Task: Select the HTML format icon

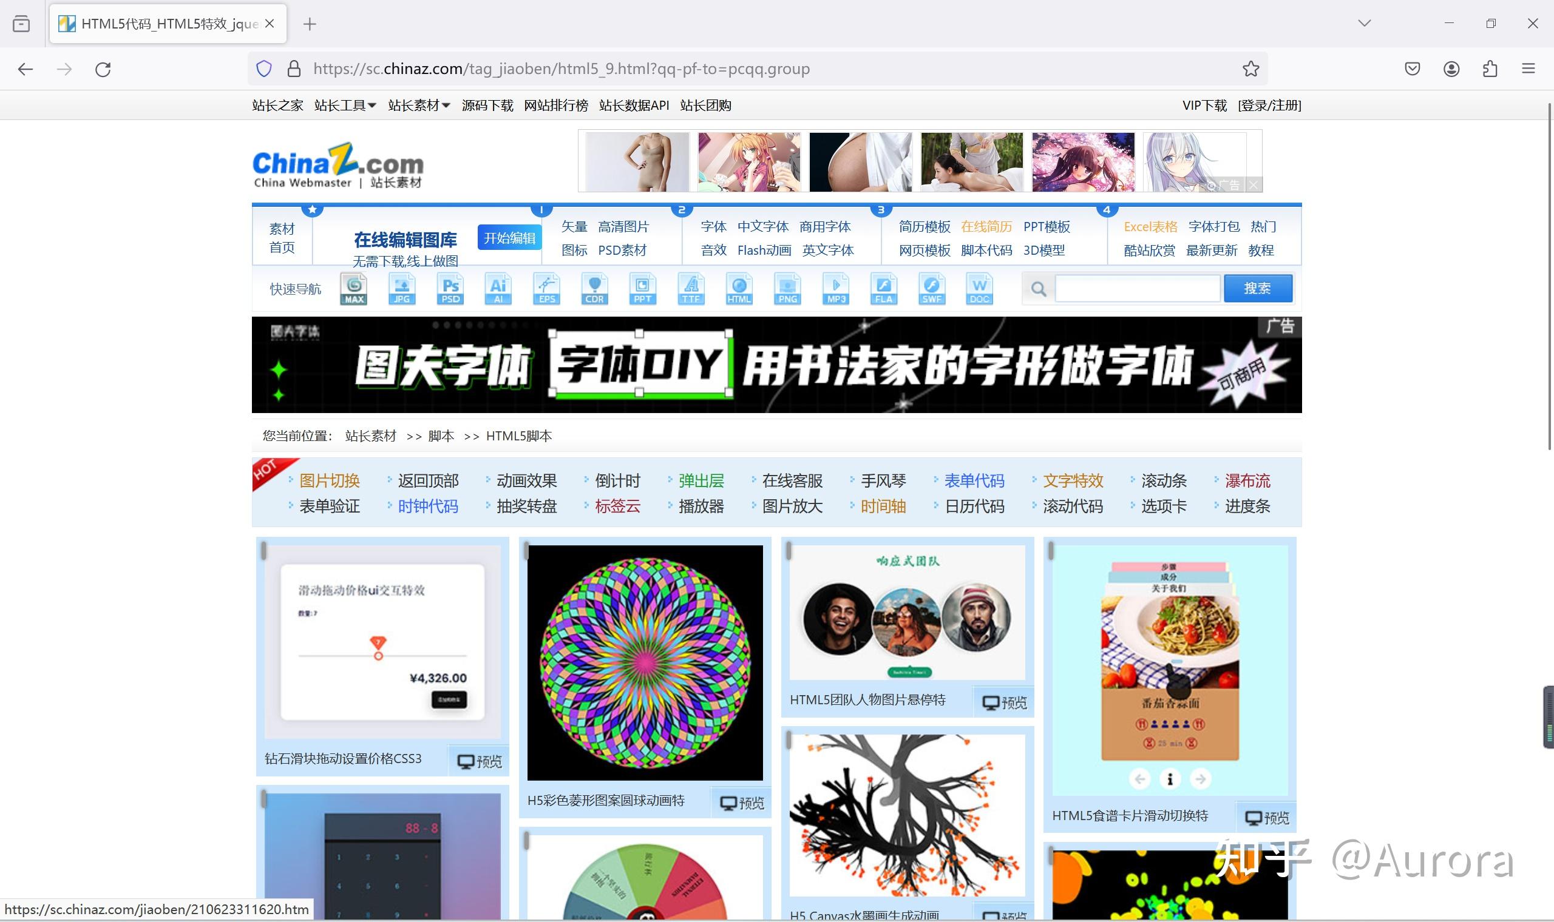Action: pos(739,288)
